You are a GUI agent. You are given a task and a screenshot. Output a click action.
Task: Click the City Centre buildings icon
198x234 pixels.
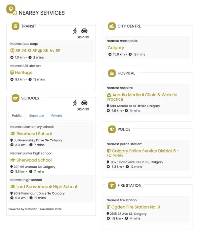[112, 26]
